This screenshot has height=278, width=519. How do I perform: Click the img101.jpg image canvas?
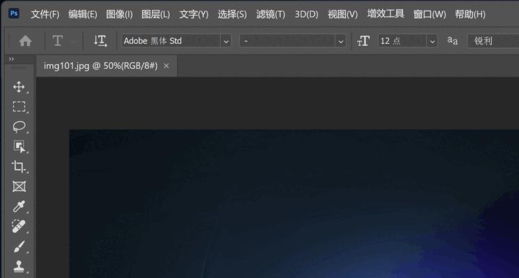(294, 204)
